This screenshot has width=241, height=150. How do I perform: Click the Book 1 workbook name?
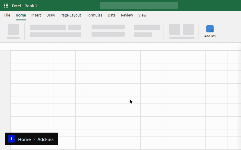31,6
